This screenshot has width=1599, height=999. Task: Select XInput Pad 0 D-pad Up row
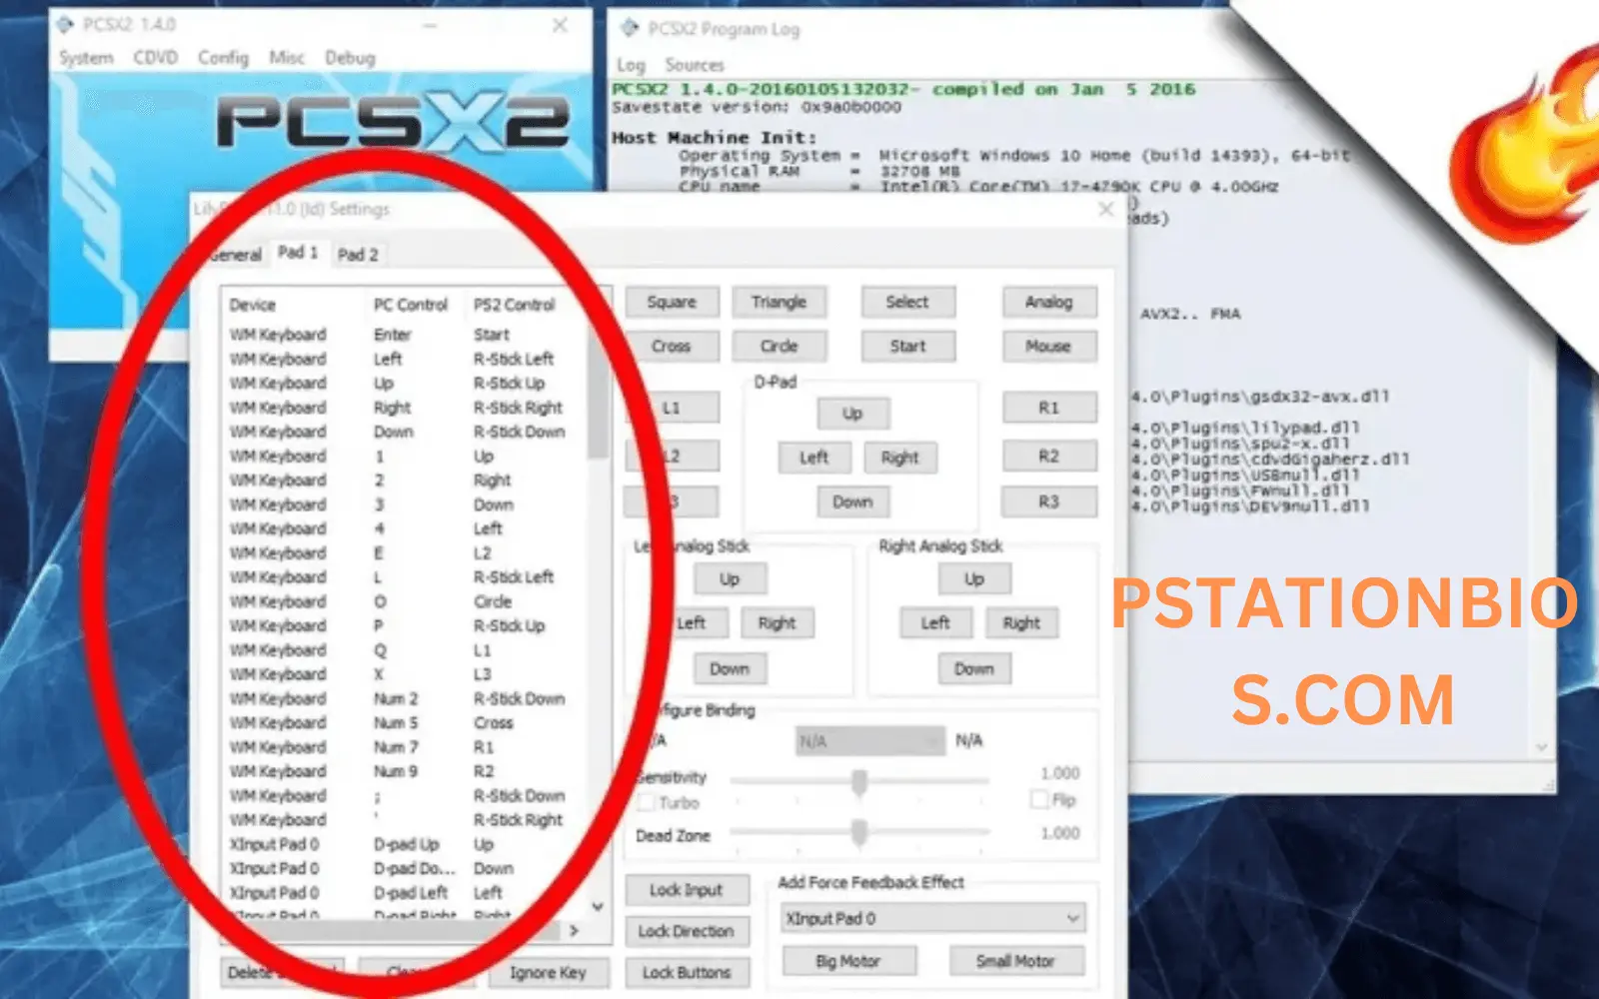coord(405,844)
